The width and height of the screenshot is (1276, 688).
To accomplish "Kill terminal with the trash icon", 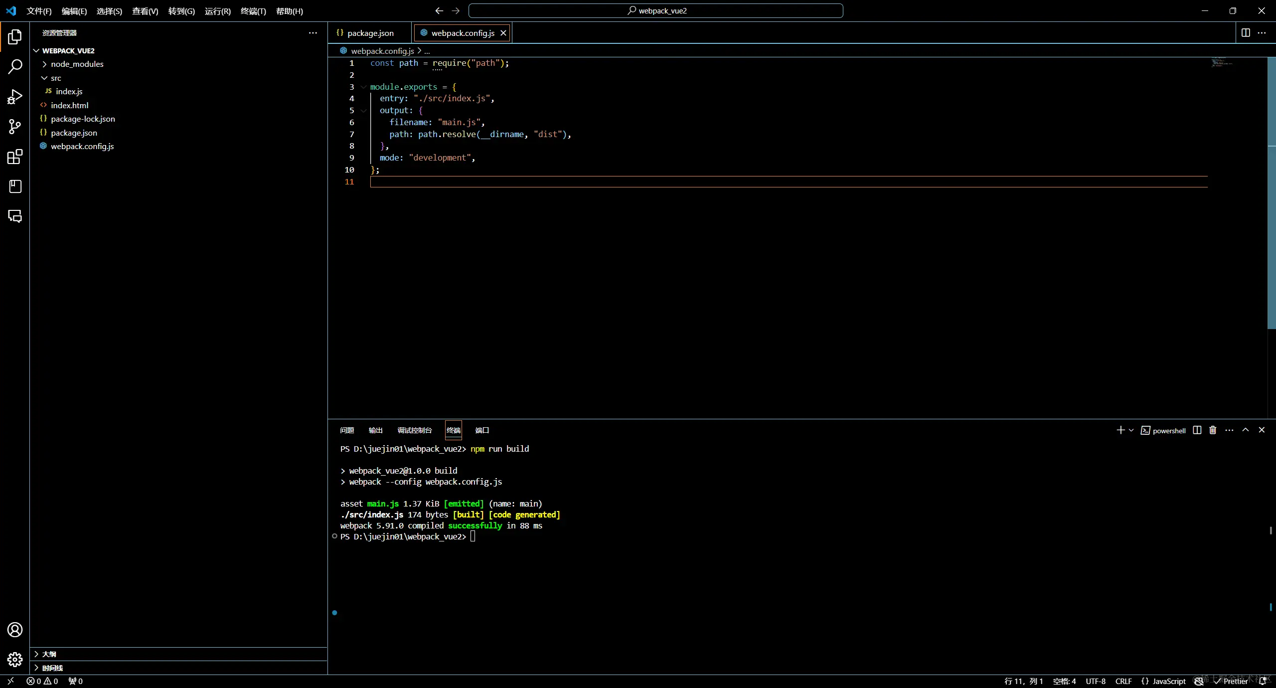I will pos(1213,430).
